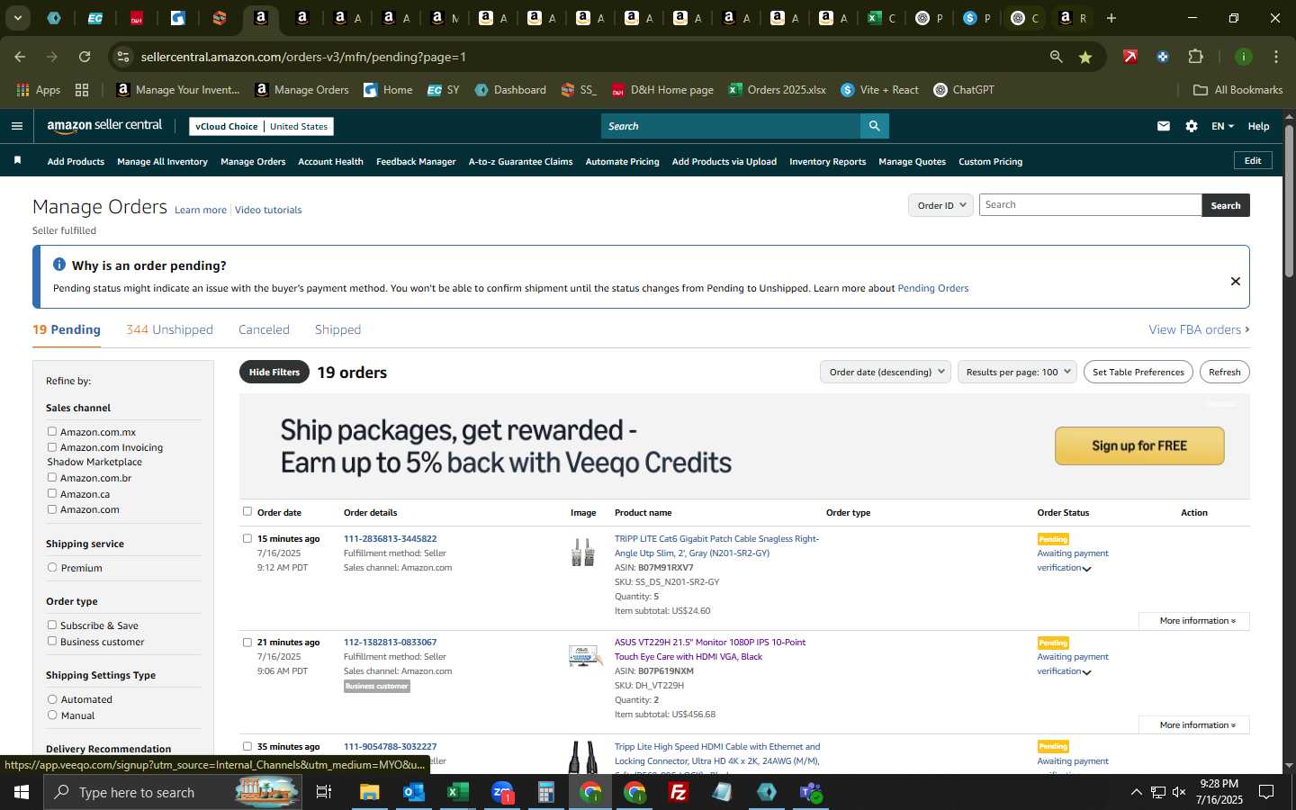Screen dimensions: 1296x810
Task: Select Manual shipping settings type
Action: (52, 715)
